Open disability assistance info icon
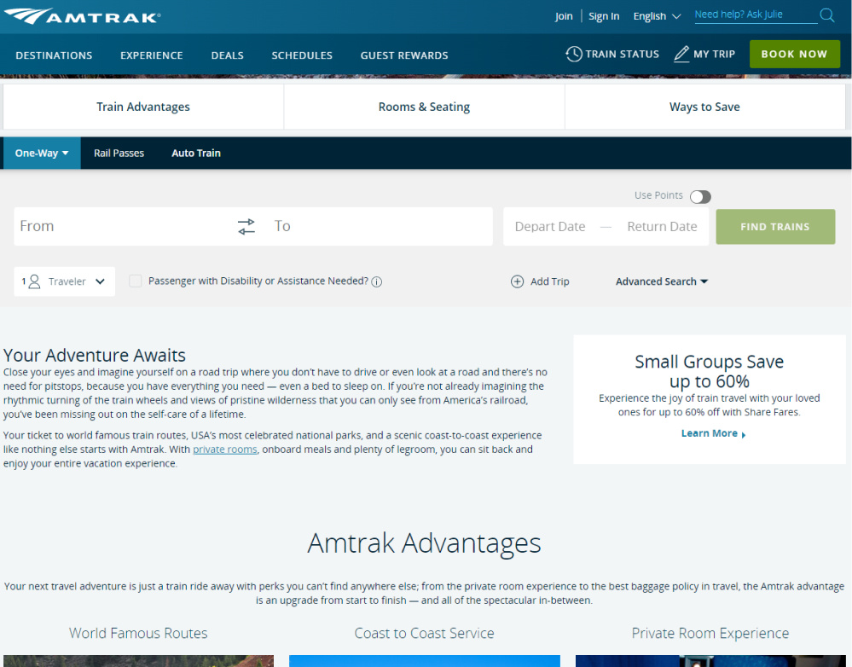 (377, 281)
